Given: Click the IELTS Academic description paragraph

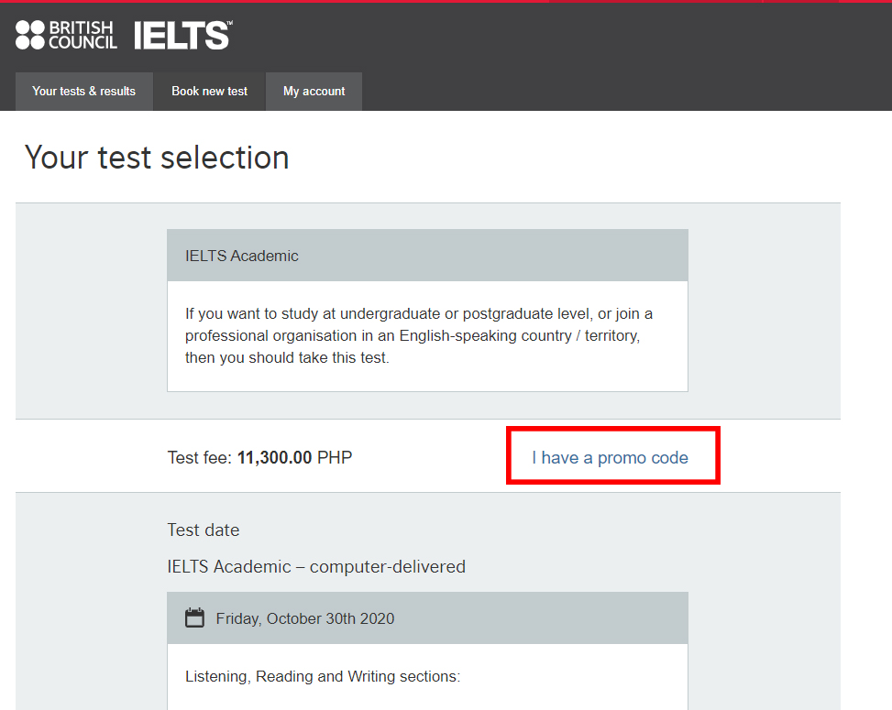Looking at the screenshot, I should coord(419,335).
